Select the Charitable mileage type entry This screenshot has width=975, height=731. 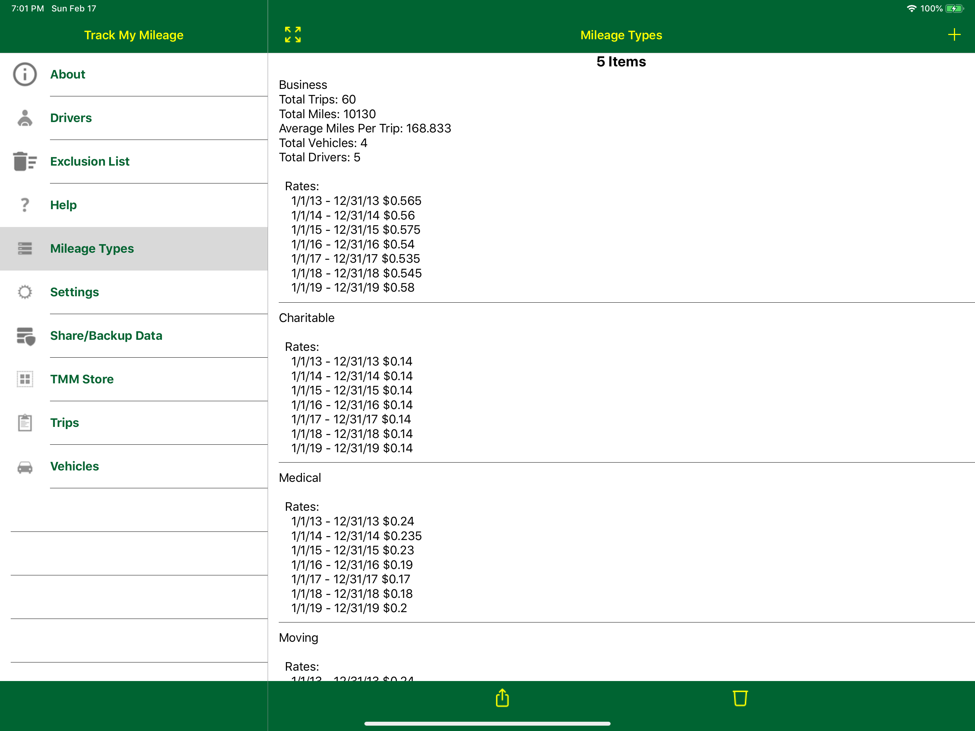pos(626,383)
